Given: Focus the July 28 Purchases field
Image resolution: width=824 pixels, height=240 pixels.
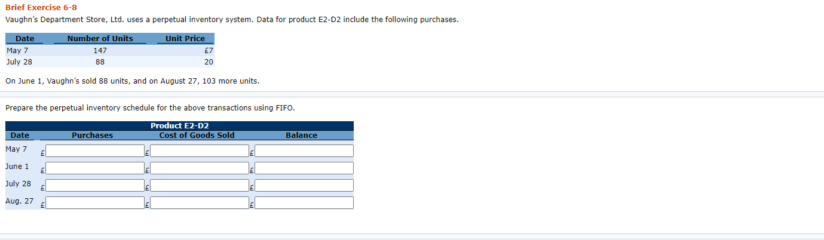Looking at the screenshot, I should (x=95, y=186).
